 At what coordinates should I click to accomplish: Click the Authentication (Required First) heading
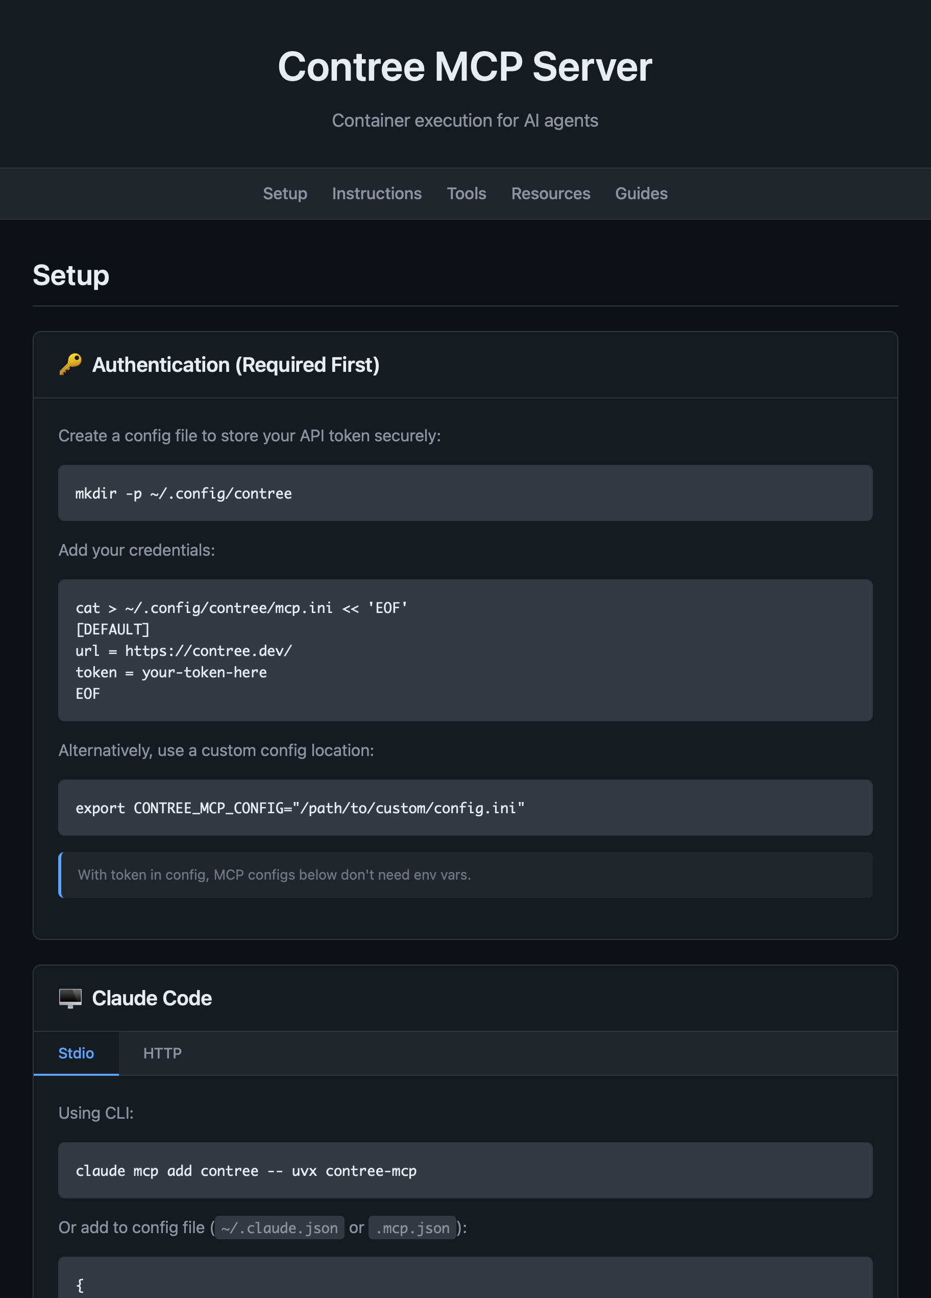[236, 365]
